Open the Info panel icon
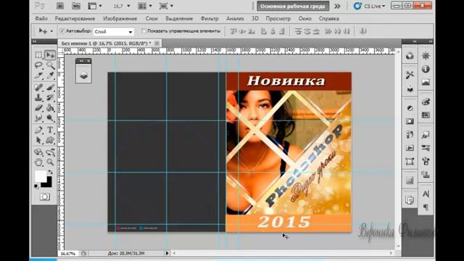Screen dimensions: 464x261 [426, 69]
